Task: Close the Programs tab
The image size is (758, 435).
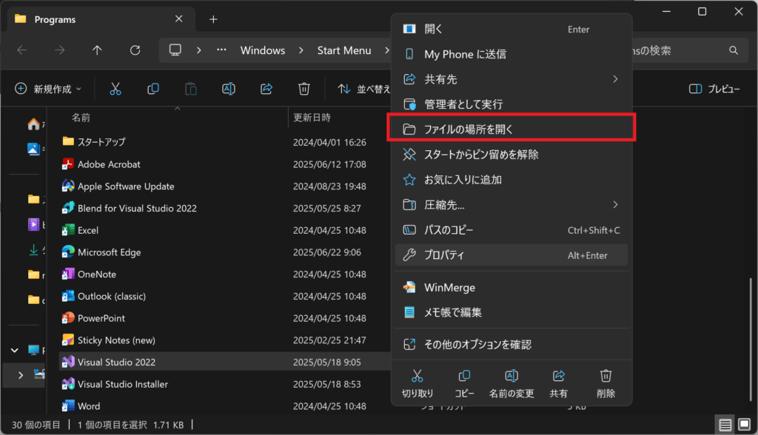Action: 179,18
